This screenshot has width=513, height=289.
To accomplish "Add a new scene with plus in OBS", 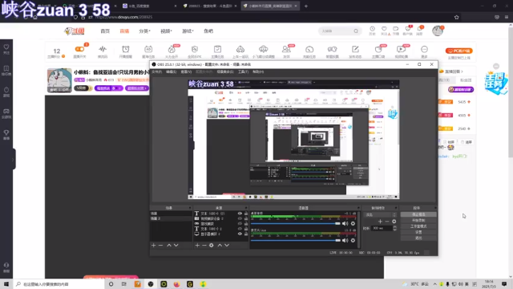I will 153,245.
